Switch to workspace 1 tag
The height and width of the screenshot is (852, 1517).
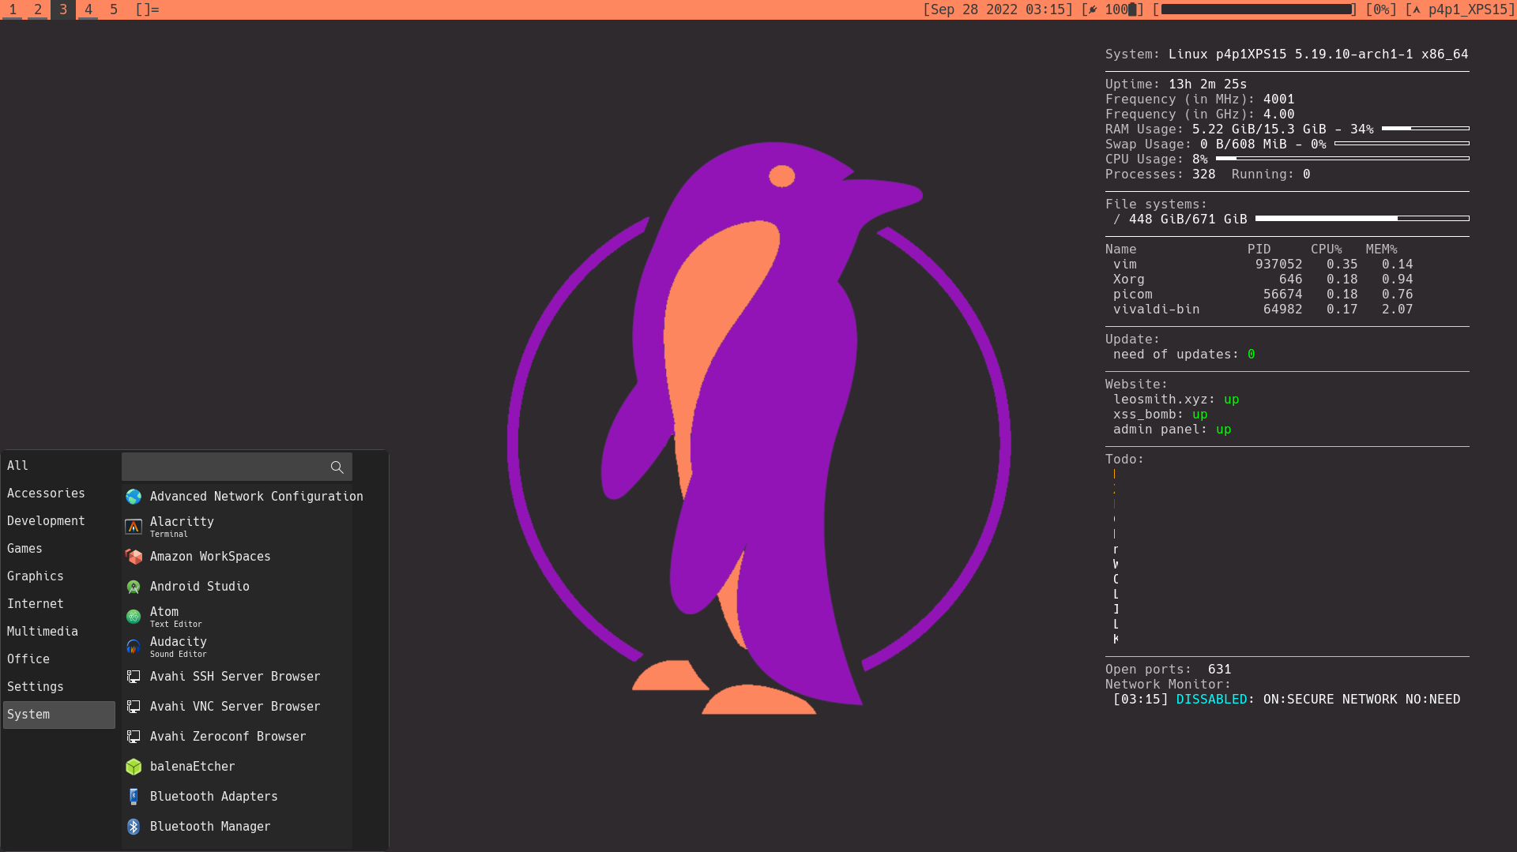(13, 9)
